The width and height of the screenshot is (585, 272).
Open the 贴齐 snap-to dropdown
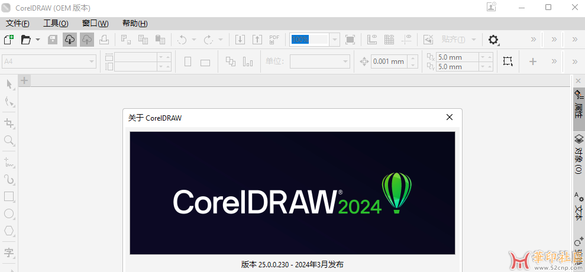[x=474, y=40]
